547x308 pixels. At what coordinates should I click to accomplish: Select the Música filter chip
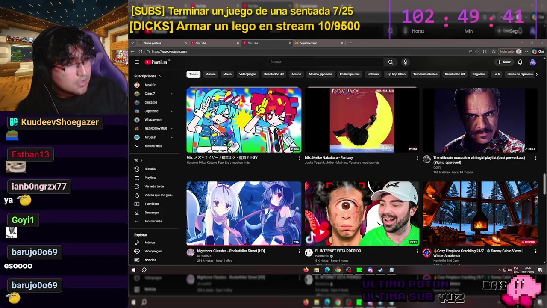pos(210,74)
